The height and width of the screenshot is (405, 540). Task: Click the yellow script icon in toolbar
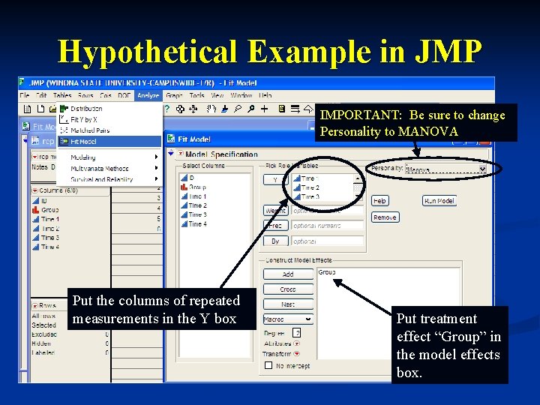point(282,109)
